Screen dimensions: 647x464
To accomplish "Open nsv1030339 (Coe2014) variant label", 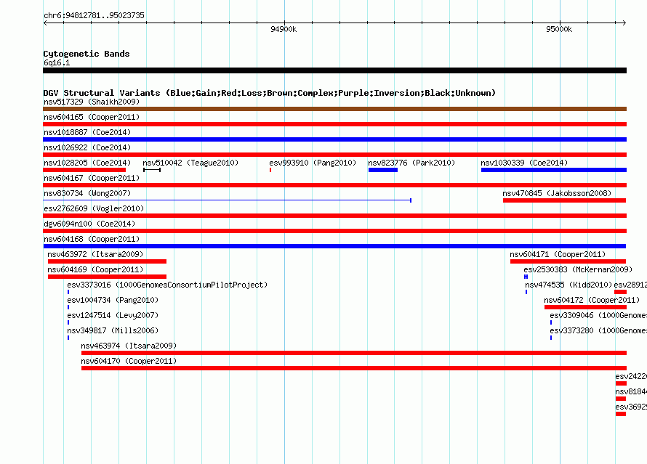I will [524, 163].
